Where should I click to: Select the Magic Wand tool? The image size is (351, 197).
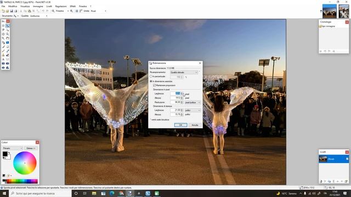(3, 38)
